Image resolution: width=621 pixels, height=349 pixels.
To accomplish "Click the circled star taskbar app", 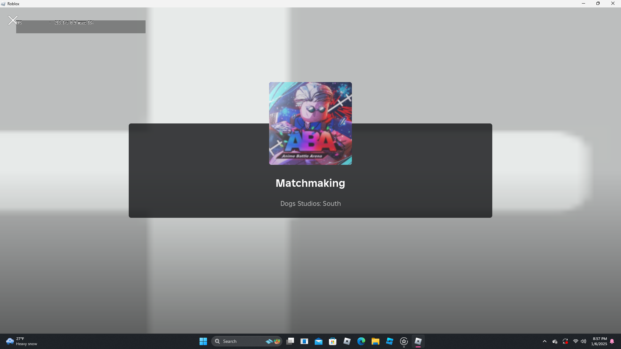I will click(x=404, y=341).
